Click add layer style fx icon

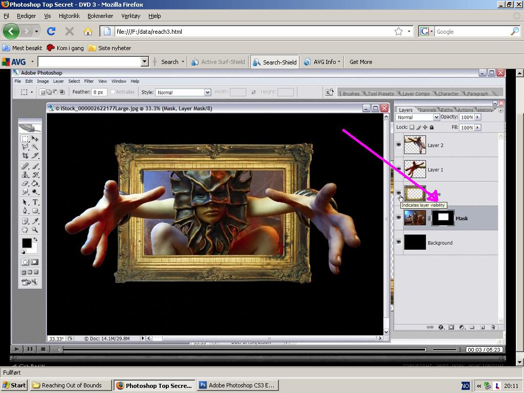441,327
